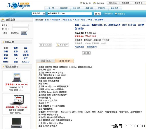Select brand 联想 in sidebar
This screenshot has width=146, height=129.
point(6,48)
